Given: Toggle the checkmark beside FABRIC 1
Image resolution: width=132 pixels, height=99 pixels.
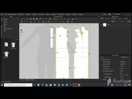Looking at the screenshot, I should [x=101, y=25].
